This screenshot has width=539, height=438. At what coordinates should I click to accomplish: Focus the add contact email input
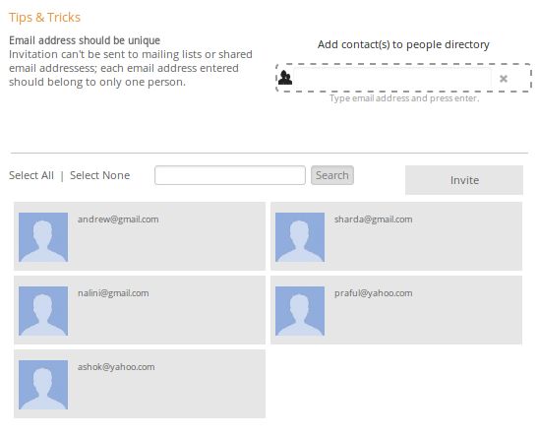click(392, 78)
